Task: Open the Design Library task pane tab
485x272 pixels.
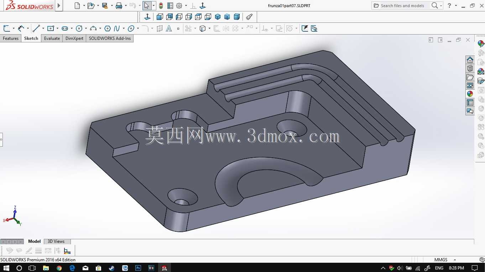Action: tap(470, 68)
